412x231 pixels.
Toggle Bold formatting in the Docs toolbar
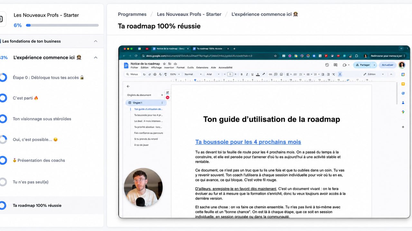[x=242, y=74]
